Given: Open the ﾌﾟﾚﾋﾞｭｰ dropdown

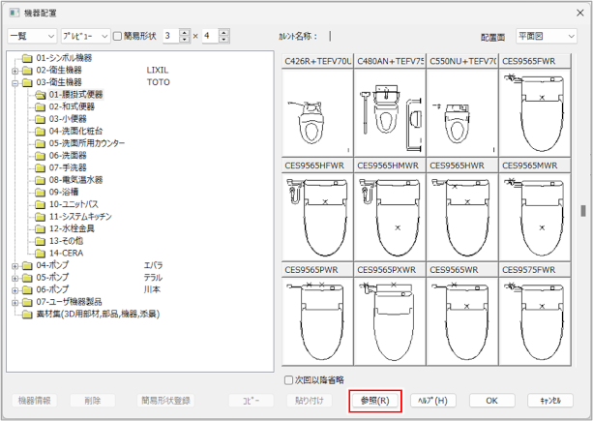Looking at the screenshot, I should click(83, 36).
